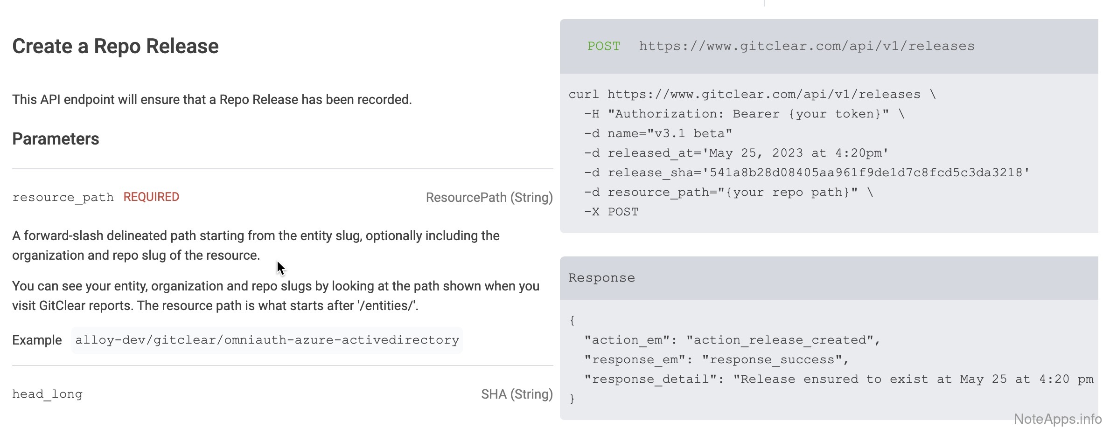Click the endpoint URL in the POST header
The width and height of the screenshot is (1103, 428).
tap(806, 46)
